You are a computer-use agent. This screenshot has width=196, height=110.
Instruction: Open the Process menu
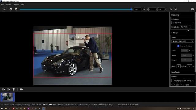tap(16, 5)
